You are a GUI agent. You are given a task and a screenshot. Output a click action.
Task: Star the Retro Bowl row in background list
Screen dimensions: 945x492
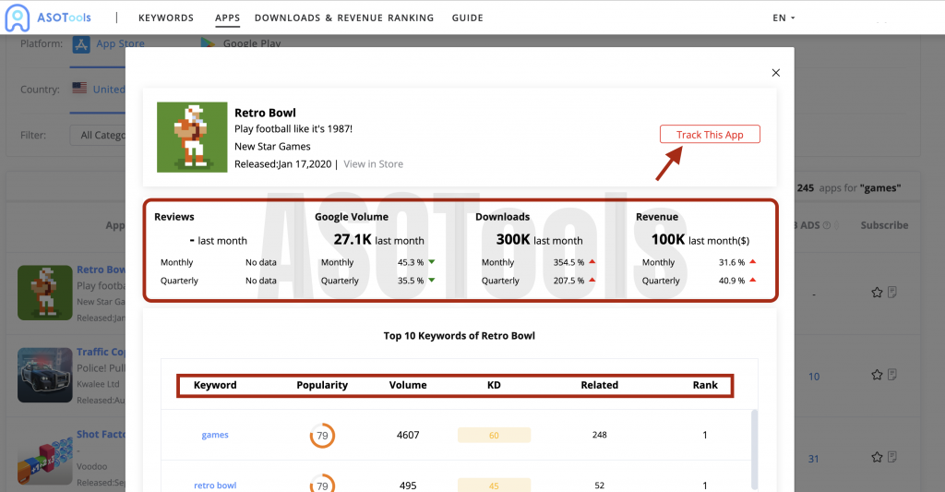(x=877, y=293)
